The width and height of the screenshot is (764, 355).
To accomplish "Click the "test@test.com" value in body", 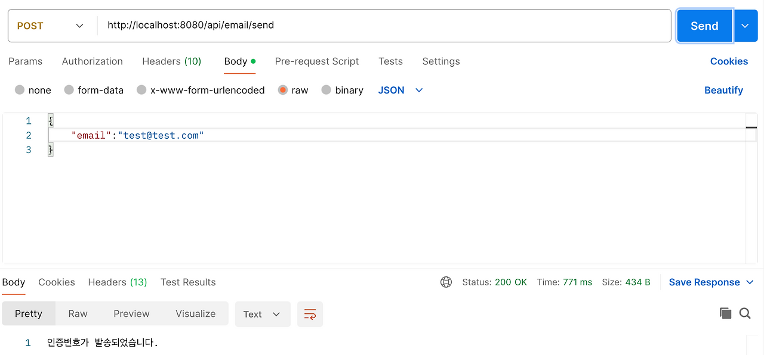I will (161, 135).
